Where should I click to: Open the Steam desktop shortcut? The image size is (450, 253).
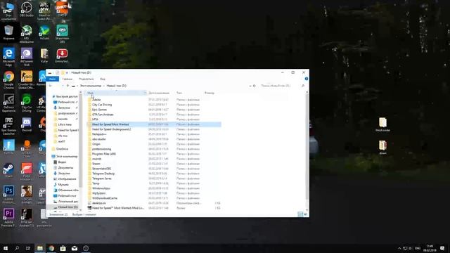click(8, 170)
